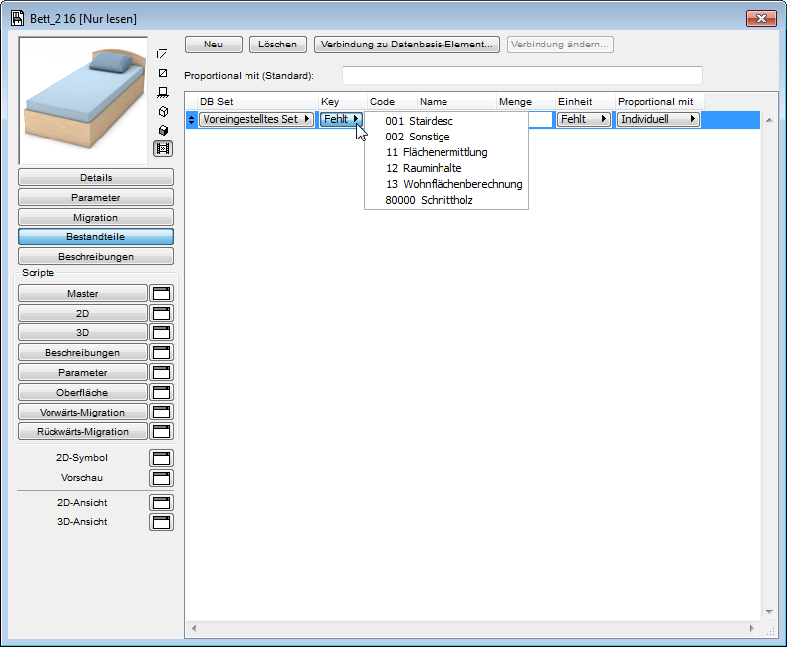Click the Menge cell field
Viewport: 787px width, 647px height.
pos(541,120)
